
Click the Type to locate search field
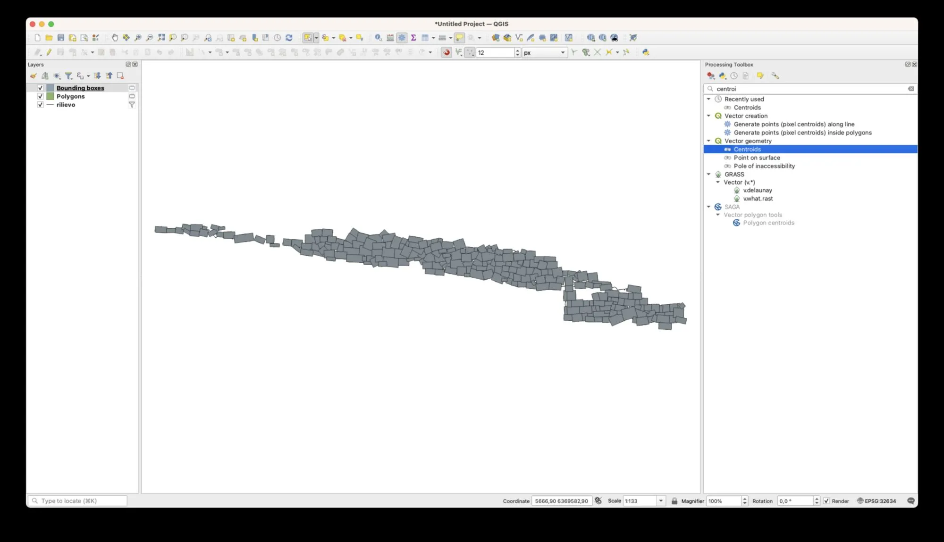[78, 501]
